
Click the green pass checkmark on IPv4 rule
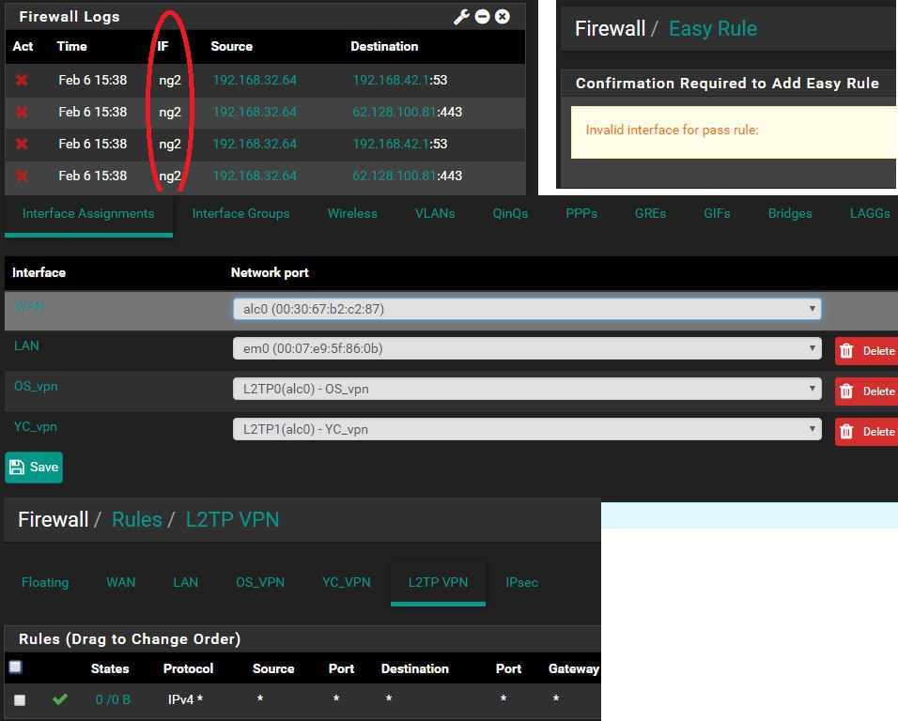[60, 699]
